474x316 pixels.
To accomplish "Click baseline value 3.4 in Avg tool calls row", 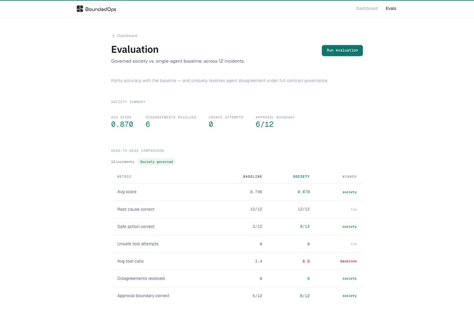I will coord(258,261).
